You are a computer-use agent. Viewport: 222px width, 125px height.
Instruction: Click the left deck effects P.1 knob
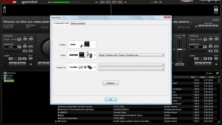click(25, 39)
